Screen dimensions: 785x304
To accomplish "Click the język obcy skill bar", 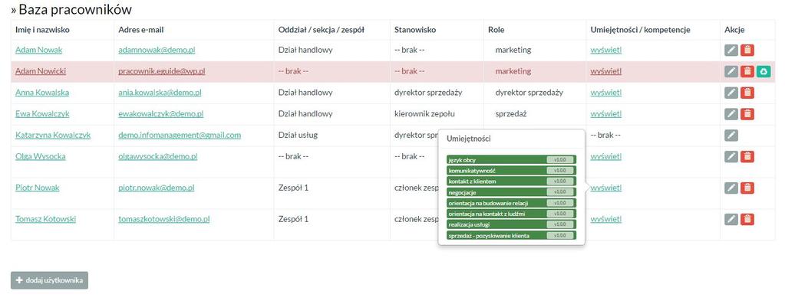I will [x=511, y=160].
